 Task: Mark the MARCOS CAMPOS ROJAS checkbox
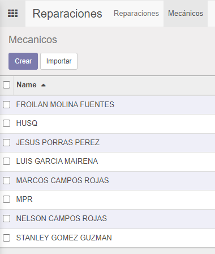pyautogui.click(x=7, y=180)
